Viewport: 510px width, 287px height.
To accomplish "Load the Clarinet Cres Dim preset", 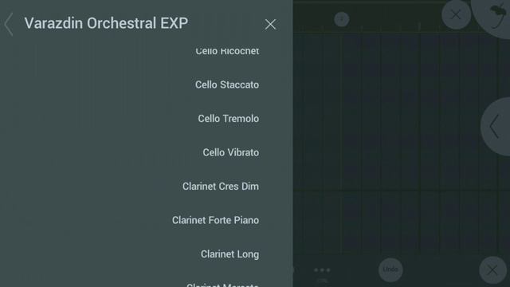I will pyautogui.click(x=221, y=186).
